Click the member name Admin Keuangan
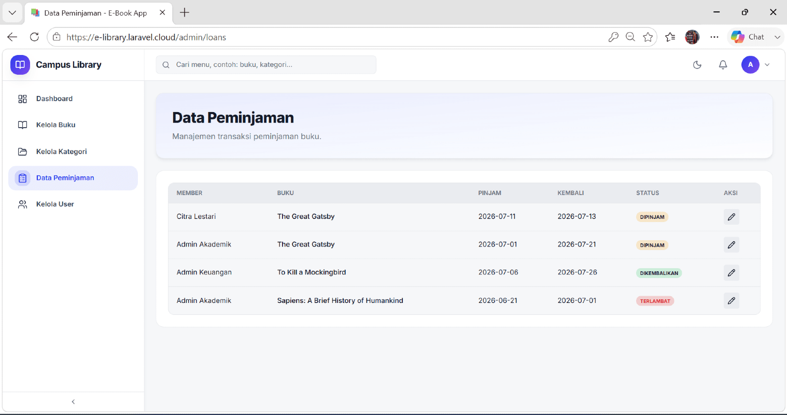The height and width of the screenshot is (415, 787). tap(204, 272)
